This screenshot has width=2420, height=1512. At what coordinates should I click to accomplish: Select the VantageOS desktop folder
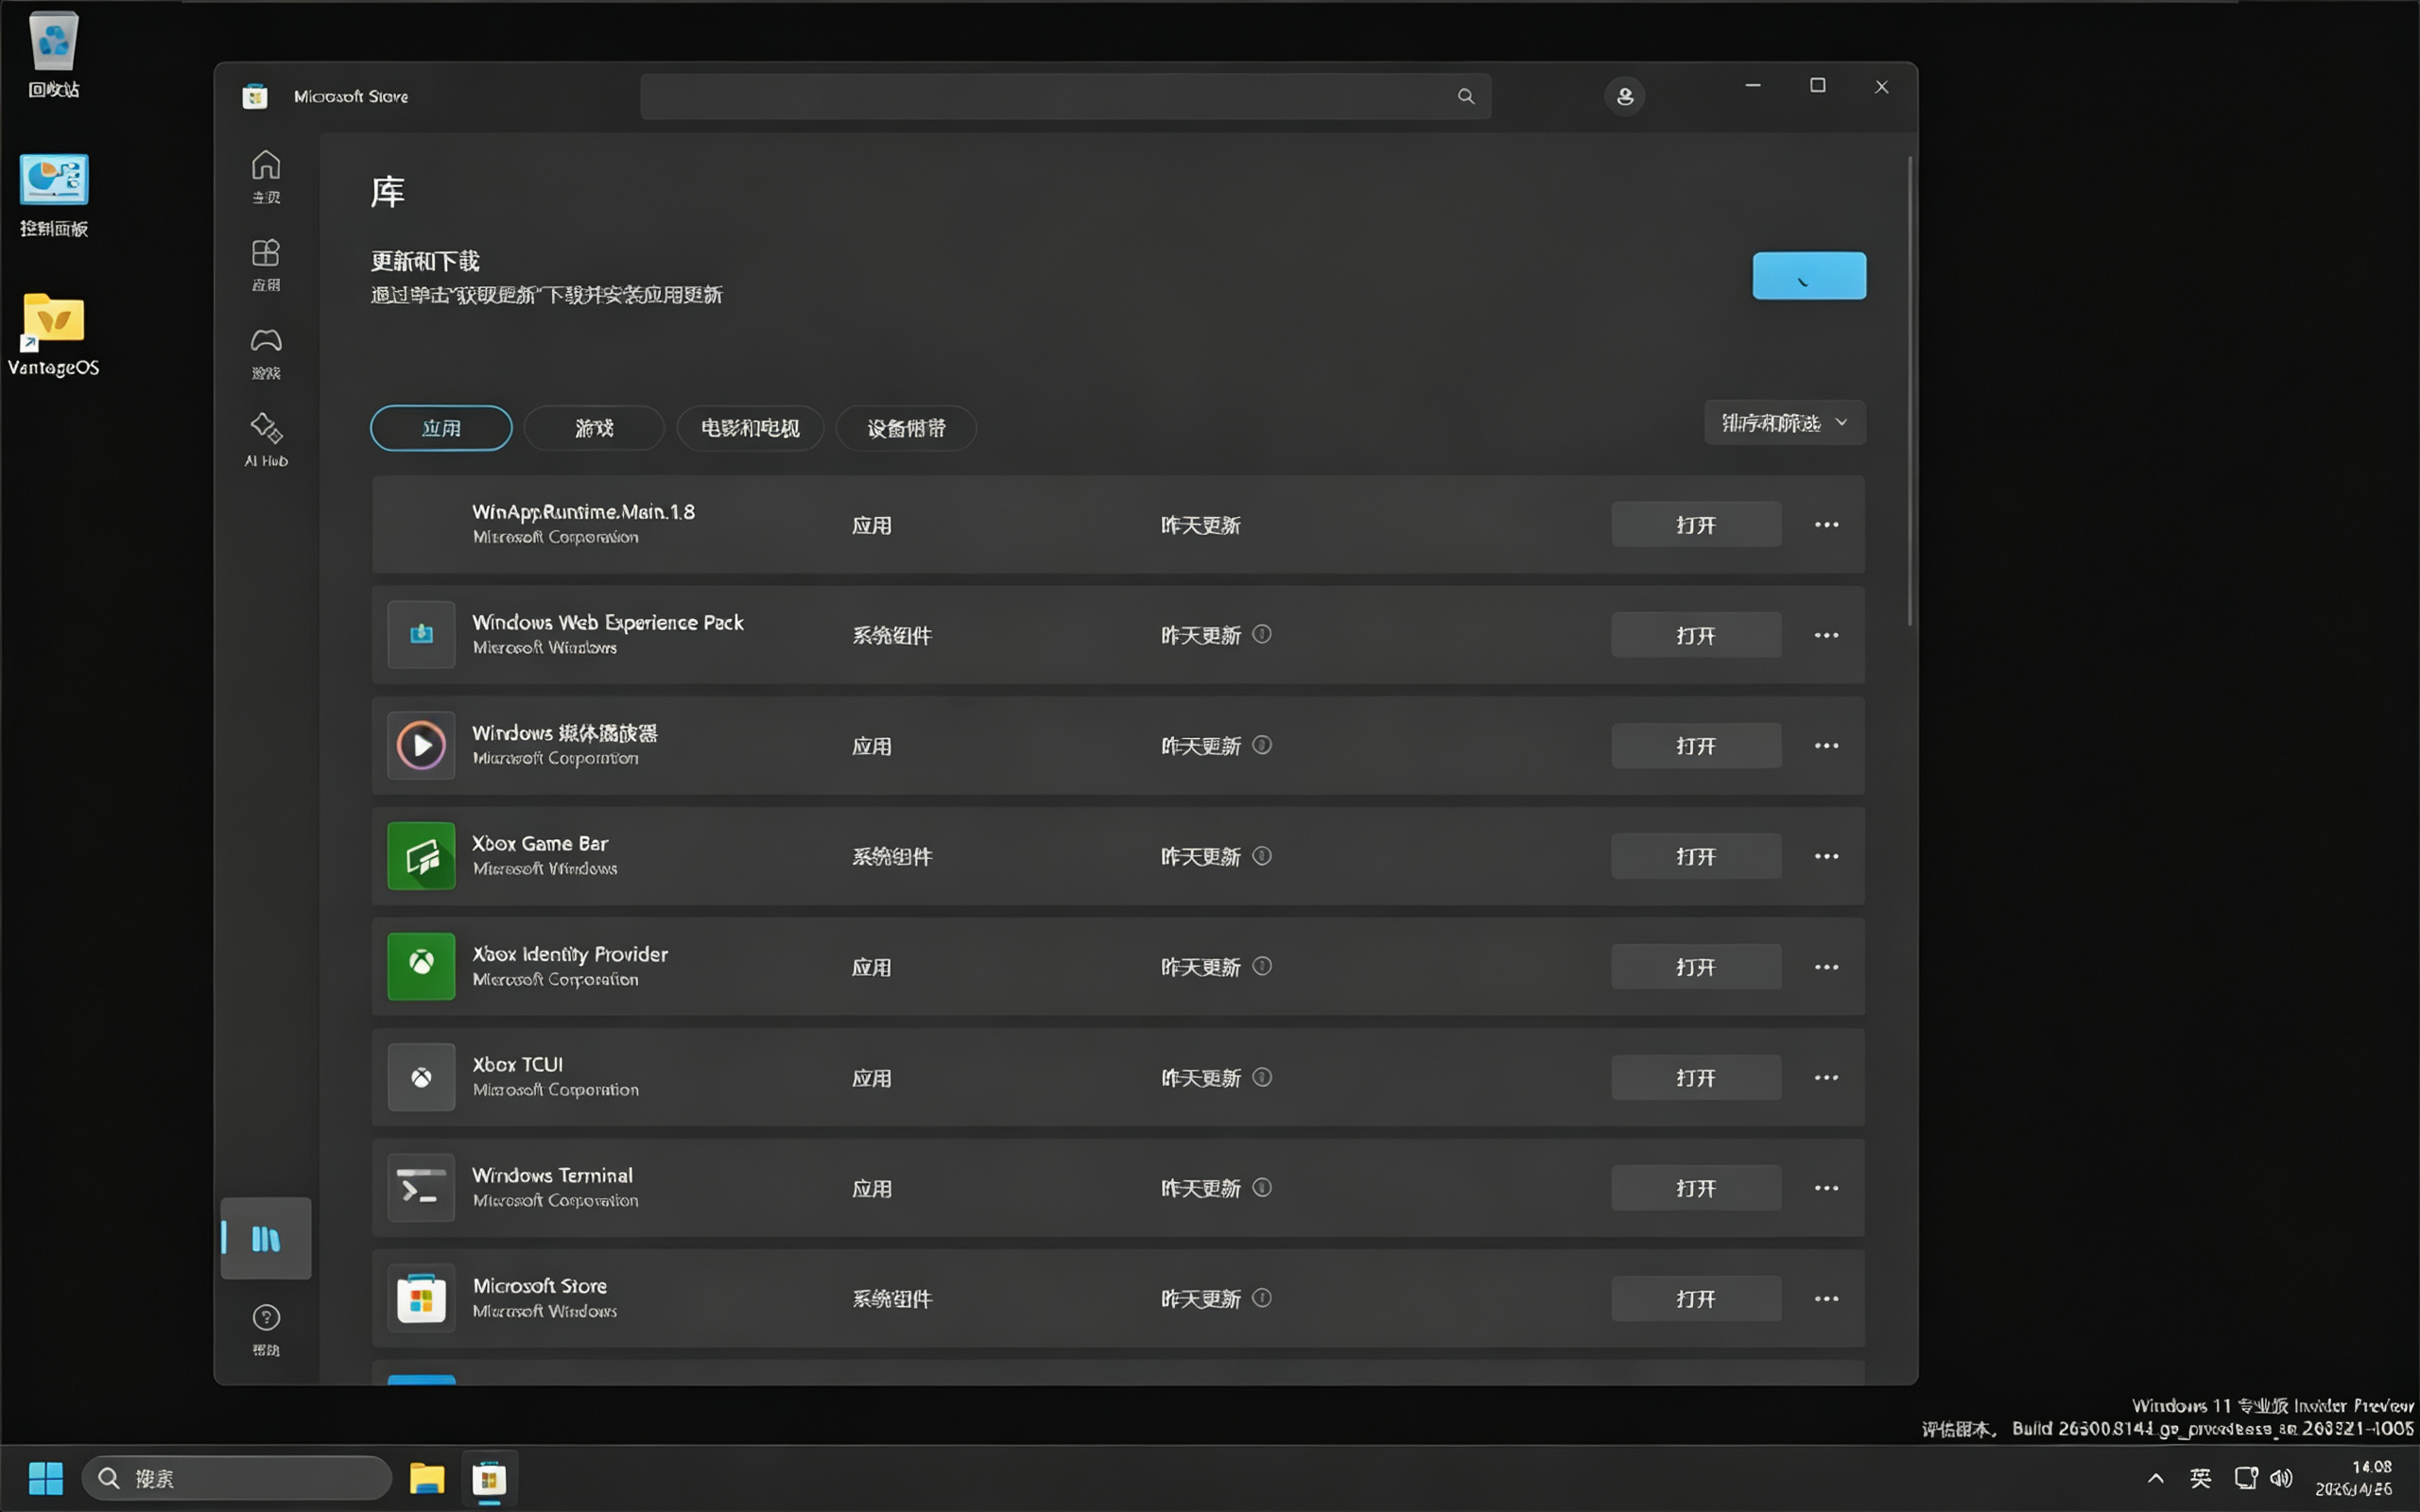[x=54, y=334]
